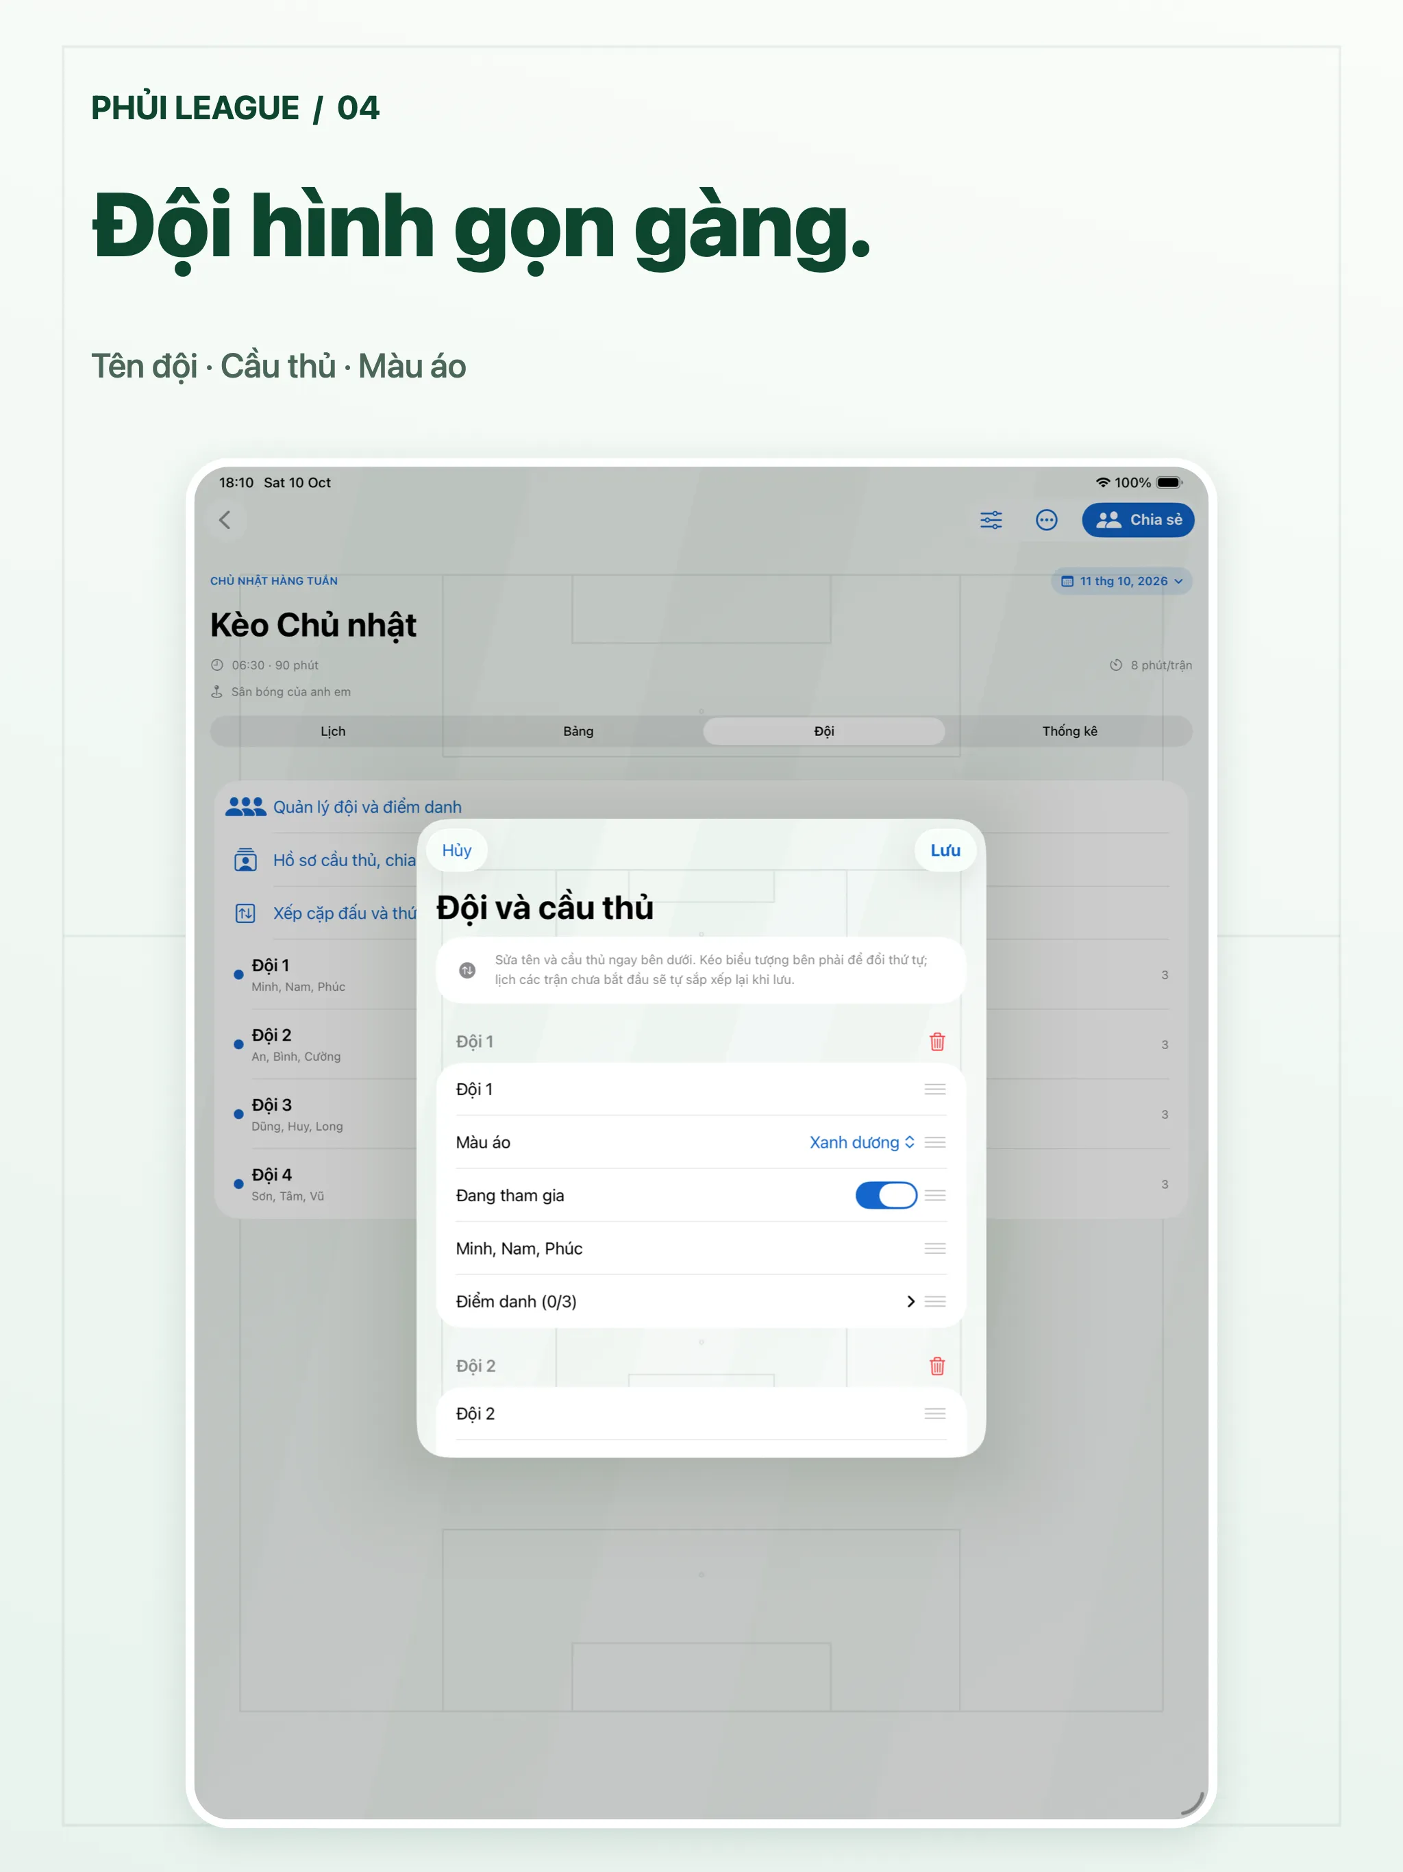Viewport: 1403px width, 1872px height.
Task: Delete Đội 2 with the trash icon
Action: 936,1366
